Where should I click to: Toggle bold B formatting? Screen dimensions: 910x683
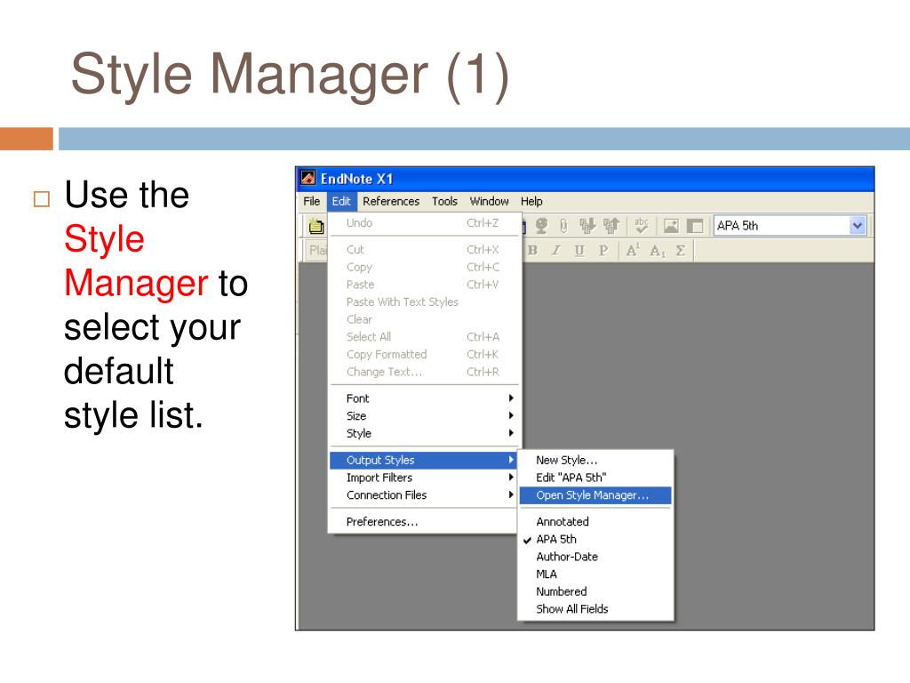(x=533, y=250)
